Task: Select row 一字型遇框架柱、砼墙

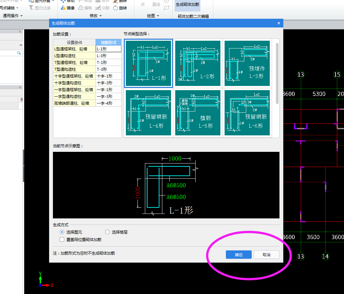Action: [74, 90]
